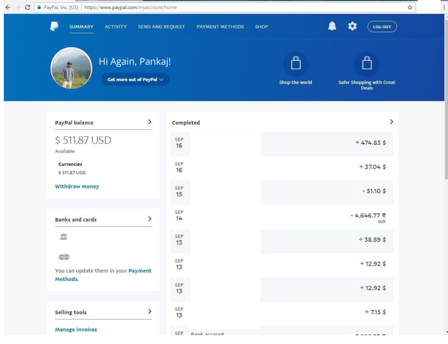Viewport: 448px width, 344px height.
Task: Open the Payment Methods tab
Action: click(220, 27)
